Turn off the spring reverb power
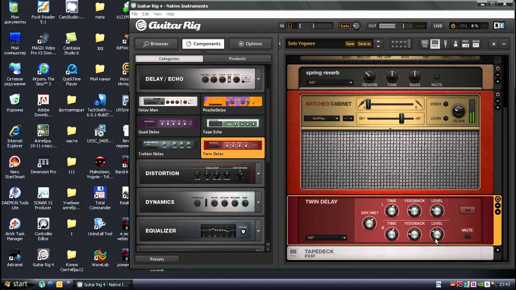Image resolution: width=516 pixels, height=290 pixels. click(497, 68)
